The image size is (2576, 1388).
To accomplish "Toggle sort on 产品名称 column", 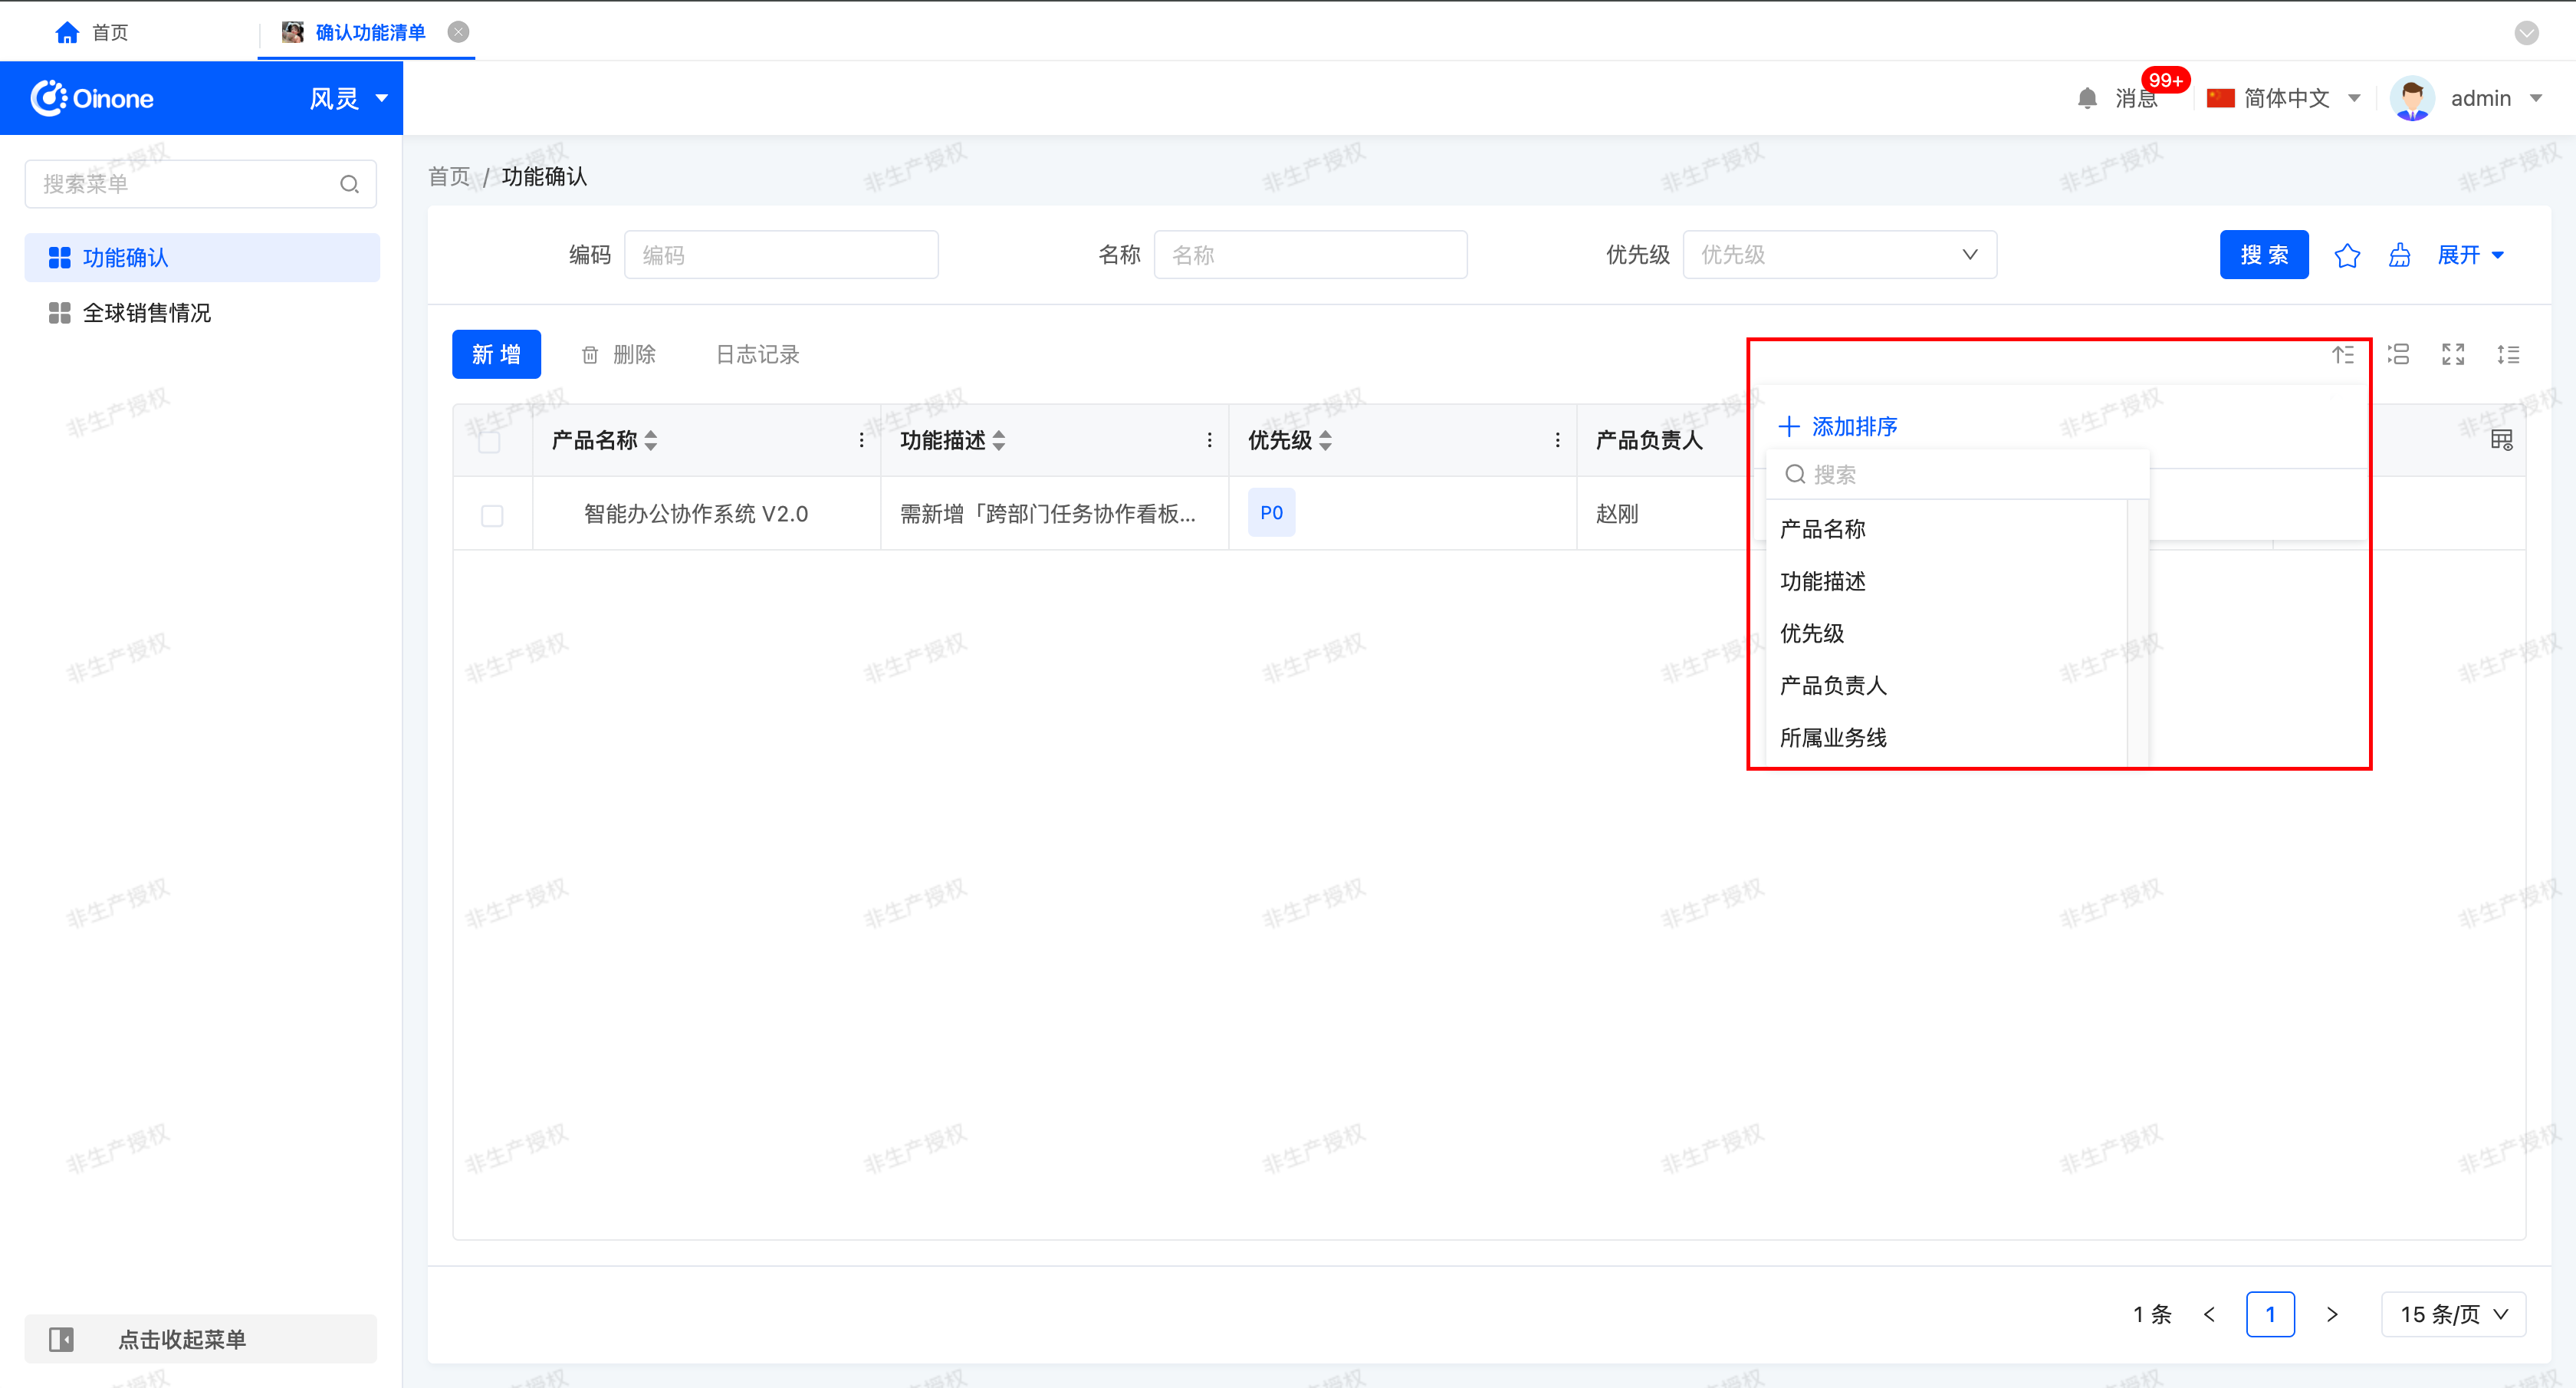I will pos(651,440).
